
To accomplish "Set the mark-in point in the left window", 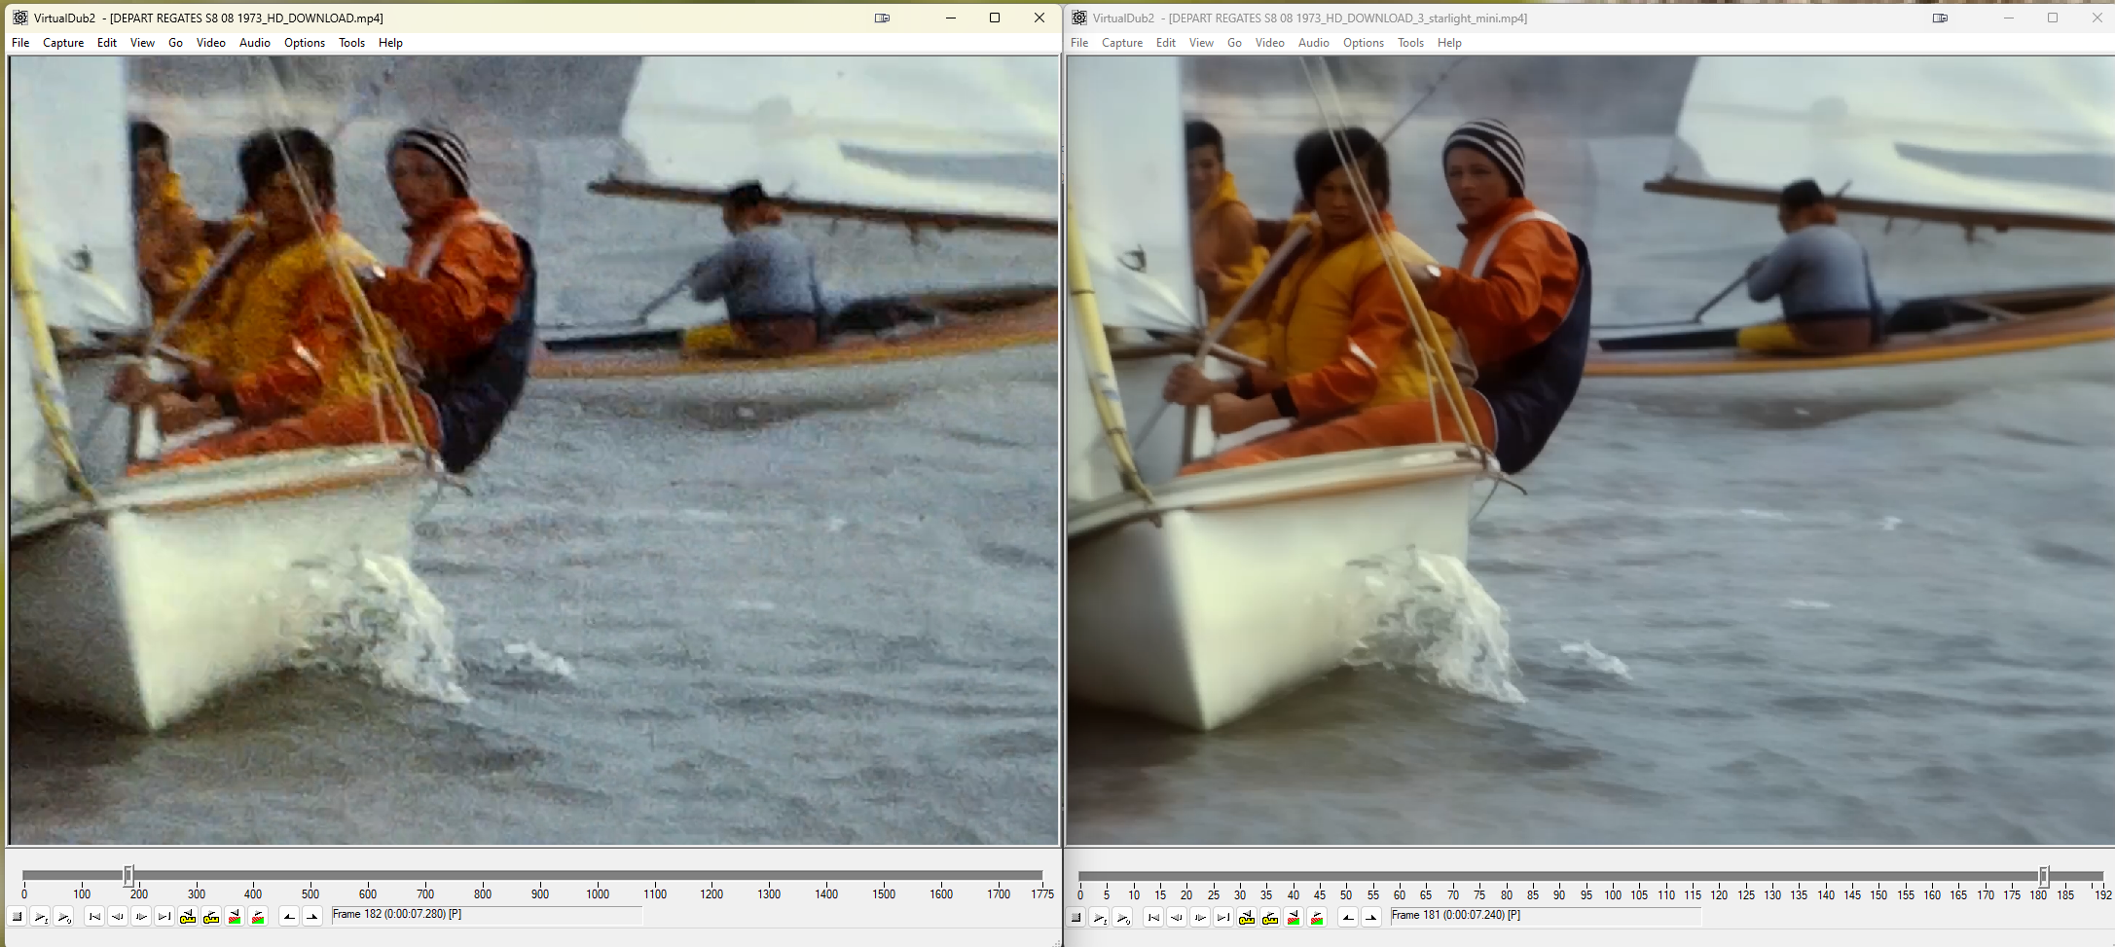I will pos(289,917).
